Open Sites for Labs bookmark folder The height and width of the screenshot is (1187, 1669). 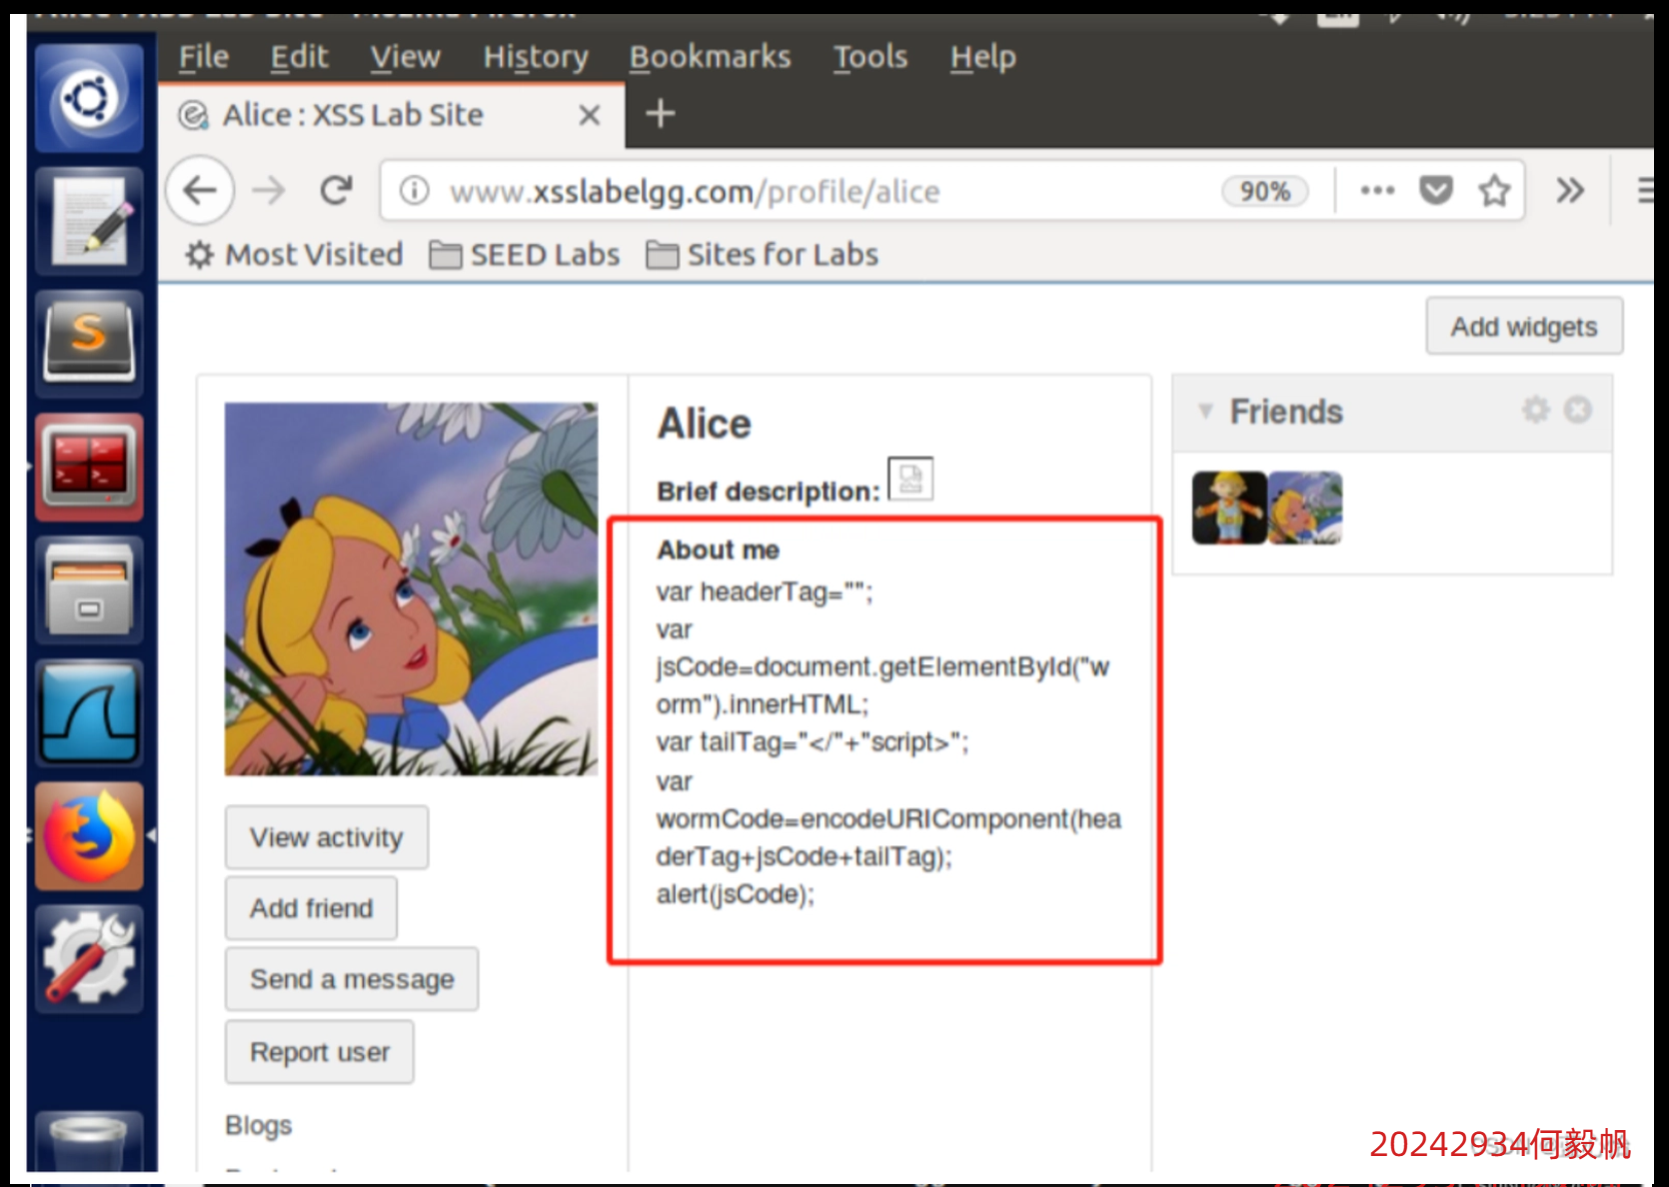(763, 255)
